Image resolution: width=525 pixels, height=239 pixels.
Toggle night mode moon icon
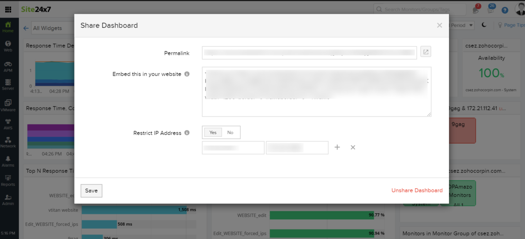pos(484,25)
